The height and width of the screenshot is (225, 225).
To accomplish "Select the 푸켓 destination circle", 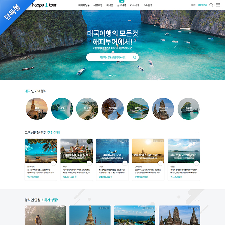I will coord(62,109).
